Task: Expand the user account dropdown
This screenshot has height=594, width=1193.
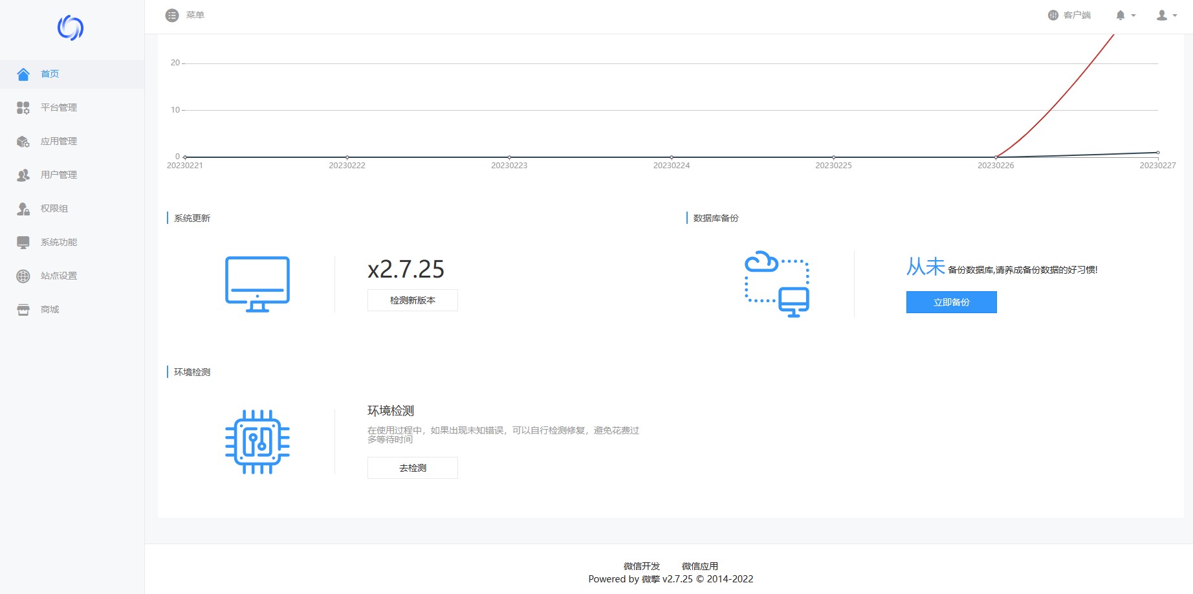Action: pos(1166,15)
